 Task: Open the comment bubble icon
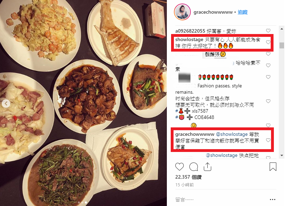click(194, 167)
